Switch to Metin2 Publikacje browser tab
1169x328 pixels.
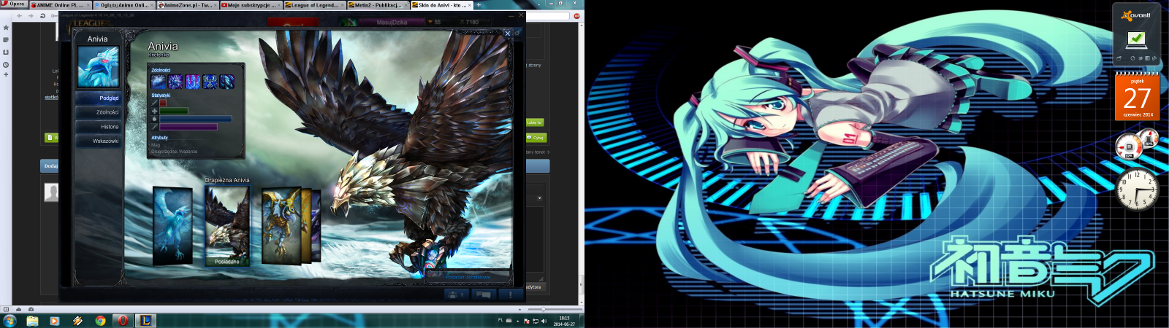tap(378, 4)
